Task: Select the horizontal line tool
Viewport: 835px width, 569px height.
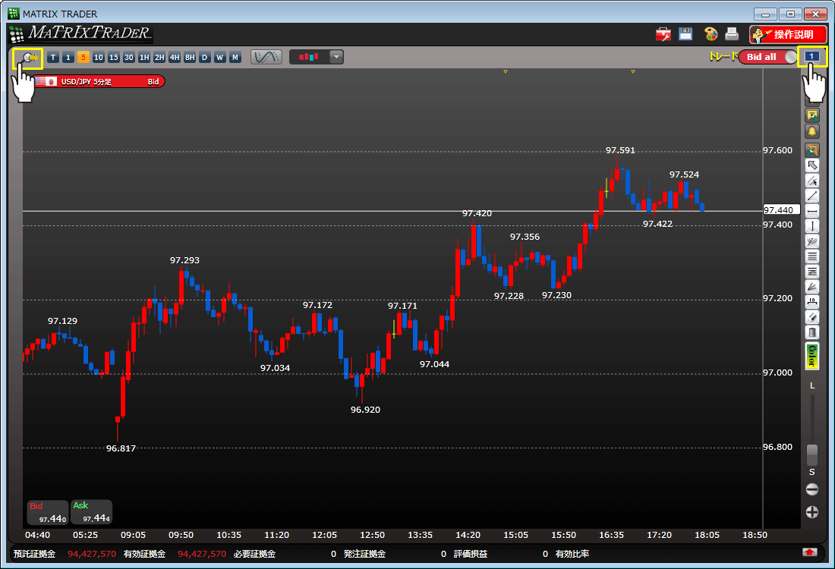Action: (x=812, y=212)
